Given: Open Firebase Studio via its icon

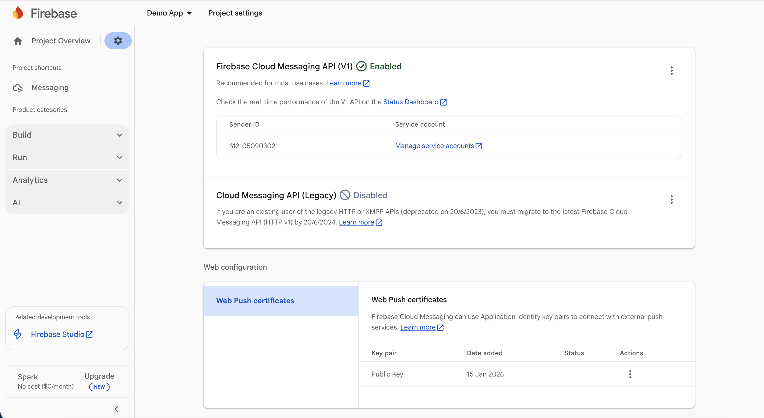Looking at the screenshot, I should point(18,334).
